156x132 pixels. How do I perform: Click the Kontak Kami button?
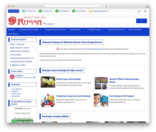click(14, 11)
